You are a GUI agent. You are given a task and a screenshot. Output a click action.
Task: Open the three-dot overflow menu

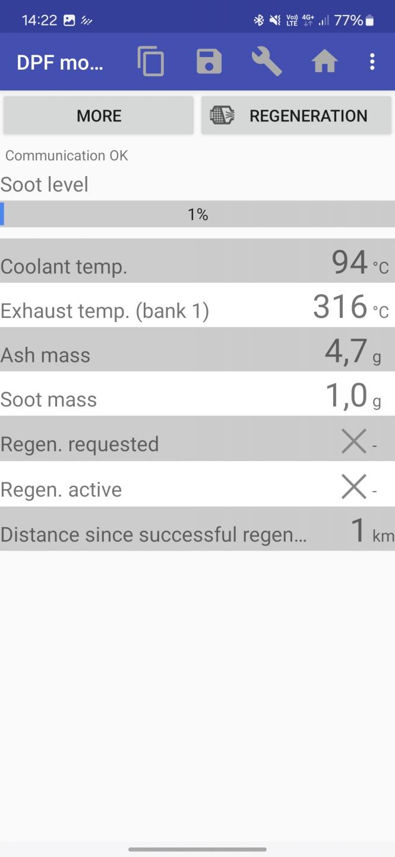(372, 62)
